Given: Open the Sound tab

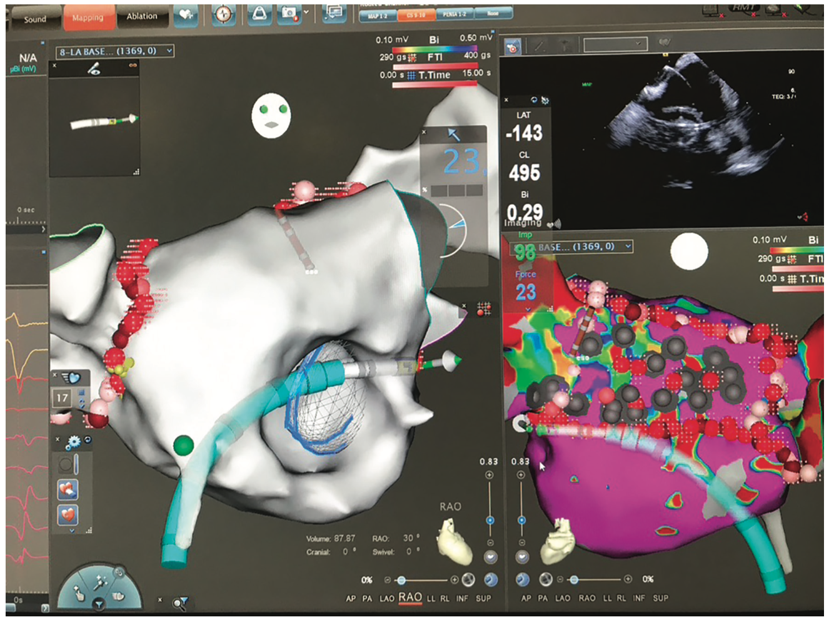Looking at the screenshot, I should 35,19.
